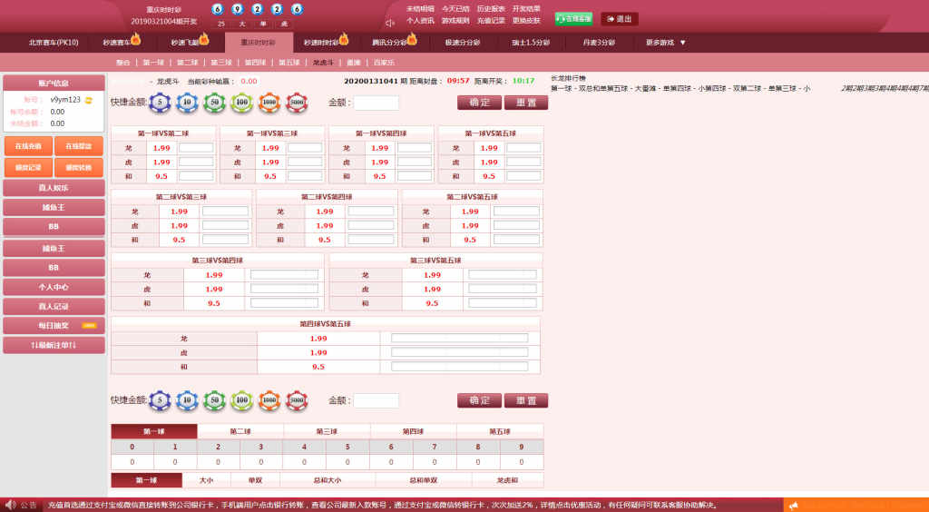Open the 每日抽奖 sidebar item
Viewport: 929px width, 512px height.
click(54, 325)
